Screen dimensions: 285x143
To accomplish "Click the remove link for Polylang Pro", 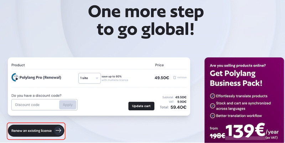I will point(182,77).
